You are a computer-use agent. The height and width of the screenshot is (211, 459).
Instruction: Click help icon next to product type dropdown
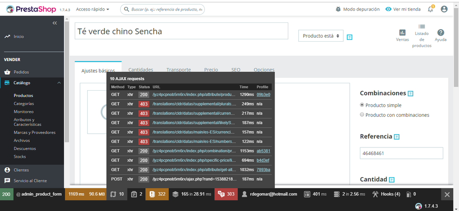pyautogui.click(x=349, y=37)
